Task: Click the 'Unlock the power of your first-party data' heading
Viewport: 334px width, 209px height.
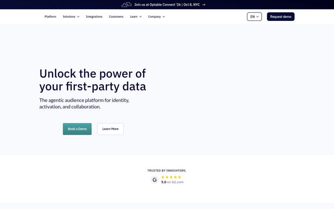Action: pyautogui.click(x=93, y=80)
